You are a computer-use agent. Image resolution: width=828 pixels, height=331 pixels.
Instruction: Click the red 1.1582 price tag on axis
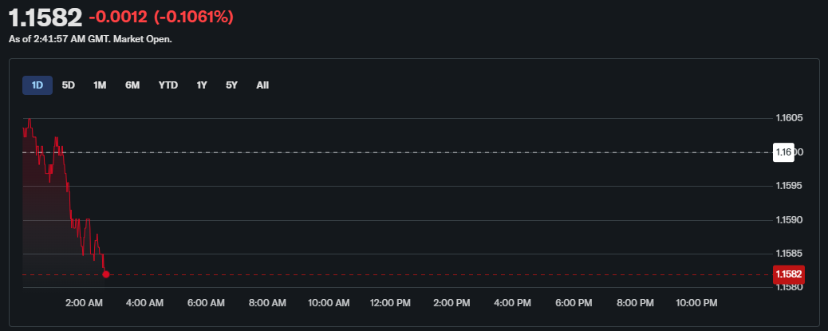(x=788, y=274)
